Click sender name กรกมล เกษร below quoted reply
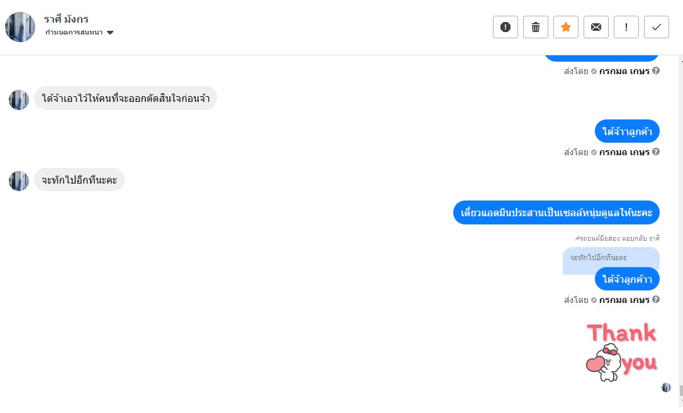Image resolution: width=683 pixels, height=413 pixels. pyautogui.click(x=624, y=300)
